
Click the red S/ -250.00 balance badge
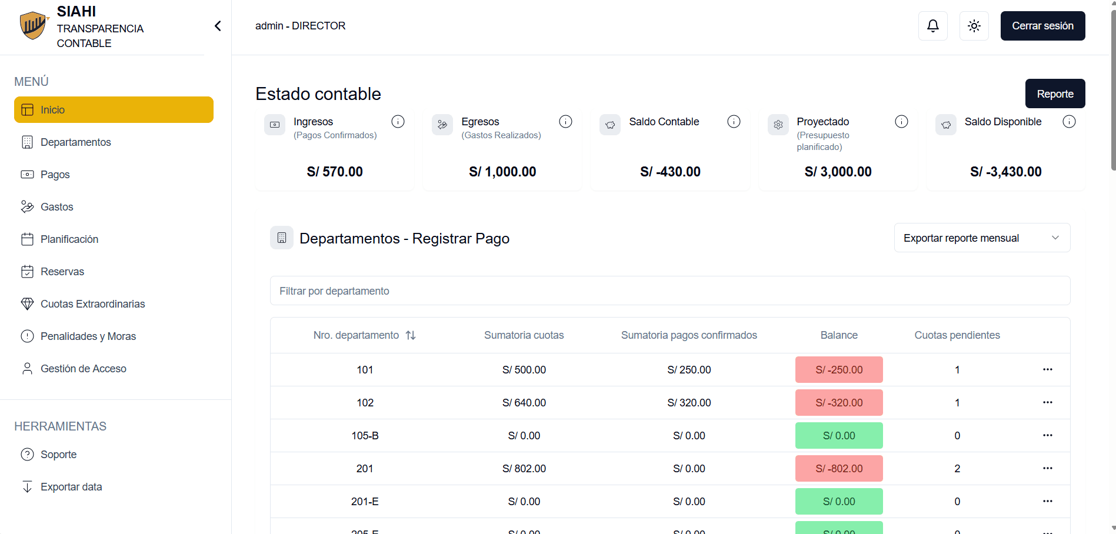coord(839,370)
